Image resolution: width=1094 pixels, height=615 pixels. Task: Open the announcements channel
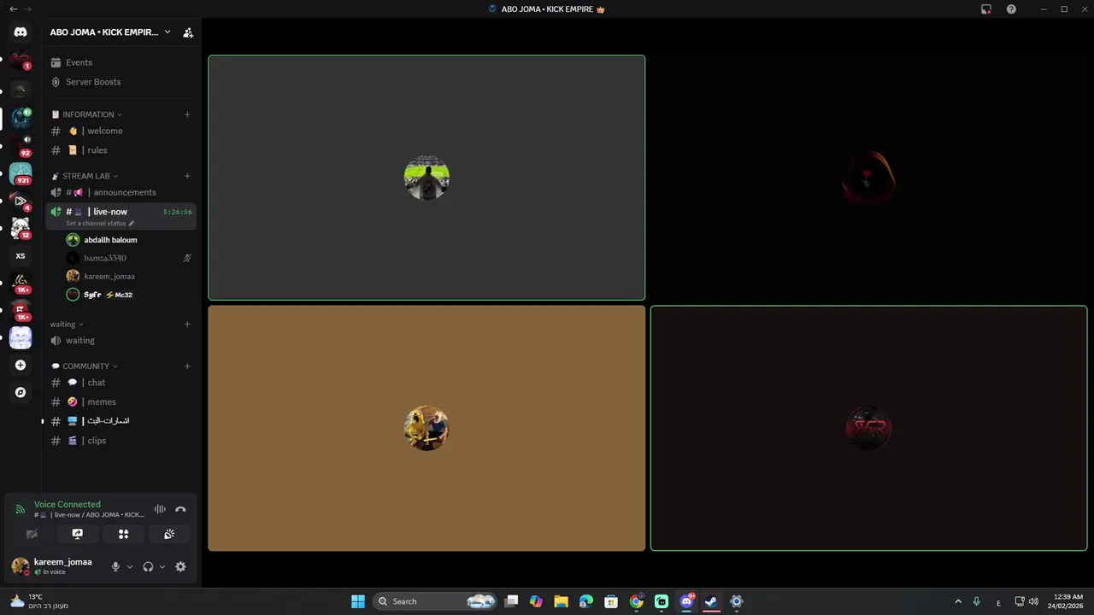121,192
